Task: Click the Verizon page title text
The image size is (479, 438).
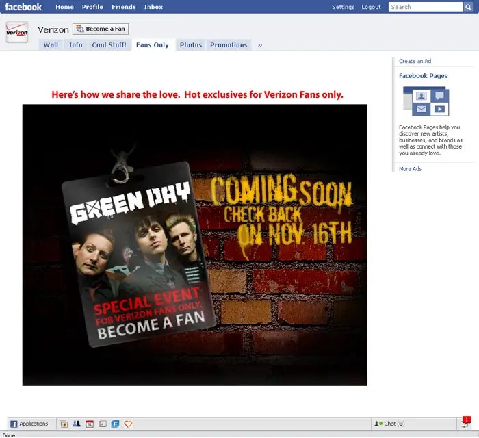Action: [53, 30]
